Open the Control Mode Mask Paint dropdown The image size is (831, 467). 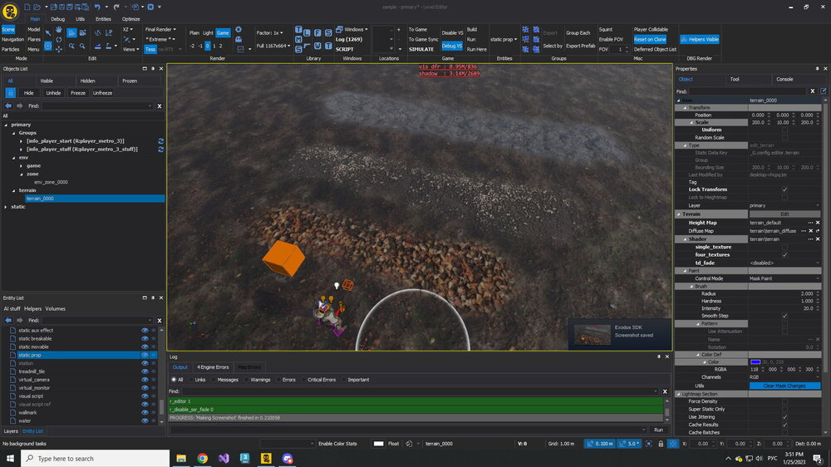click(x=784, y=278)
